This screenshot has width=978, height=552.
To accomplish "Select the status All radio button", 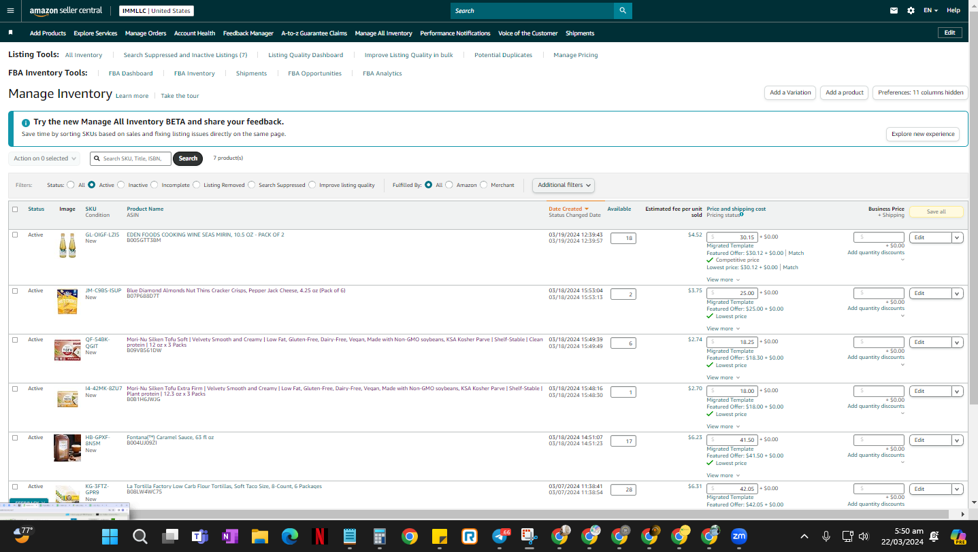I will [x=71, y=185].
